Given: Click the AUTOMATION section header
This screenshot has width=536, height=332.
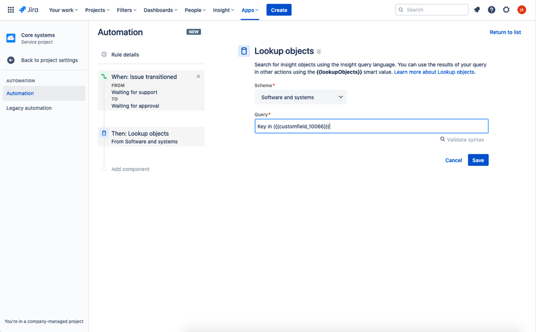Looking at the screenshot, I should click(x=20, y=81).
